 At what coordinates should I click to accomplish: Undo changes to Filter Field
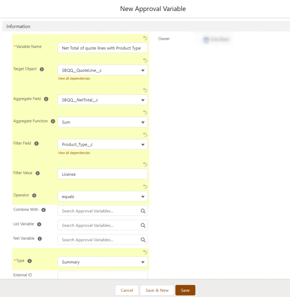point(145,135)
